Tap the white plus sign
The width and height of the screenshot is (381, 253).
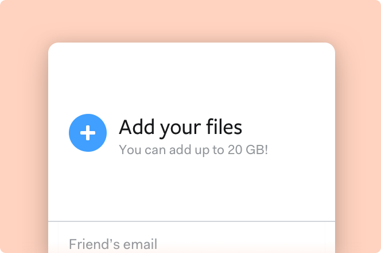coord(87,133)
